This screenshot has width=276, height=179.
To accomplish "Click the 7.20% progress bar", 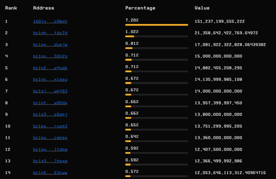I will (x=157, y=25).
